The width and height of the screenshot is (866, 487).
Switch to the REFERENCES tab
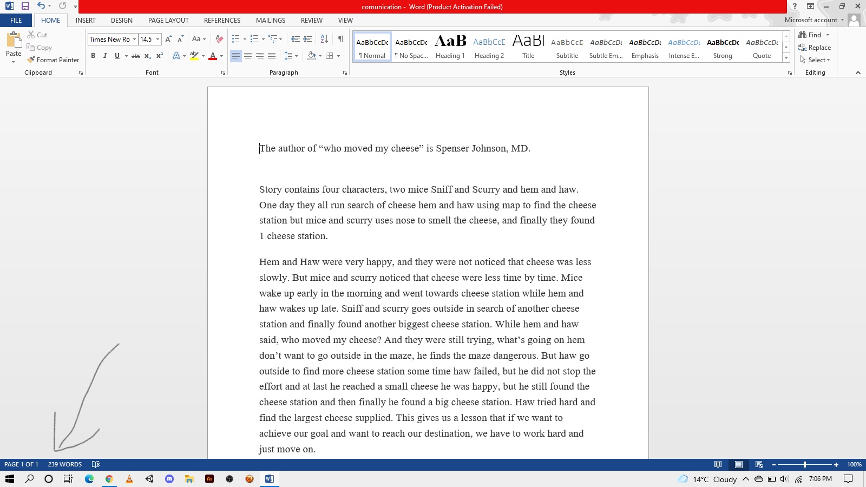point(222,21)
